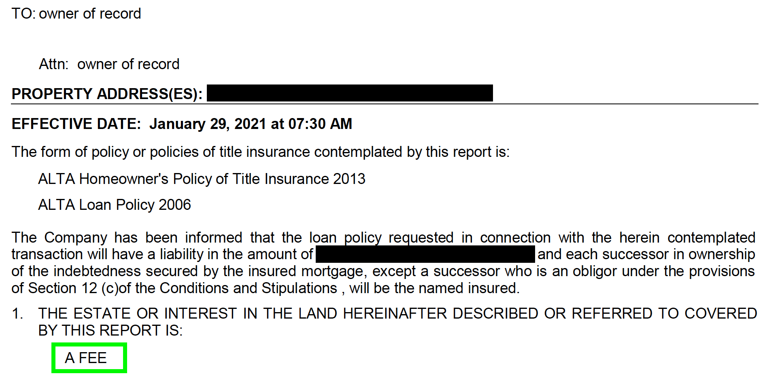The width and height of the screenshot is (782, 376).
Task: Click the TO: owner of record line
Action: pos(76,14)
